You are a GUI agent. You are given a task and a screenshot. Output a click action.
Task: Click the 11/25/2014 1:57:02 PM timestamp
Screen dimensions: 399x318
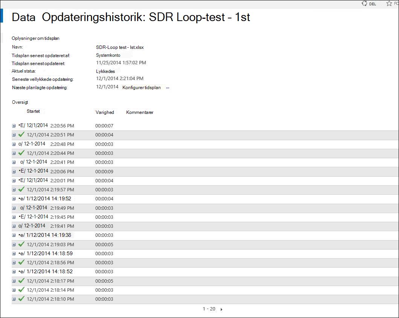(121, 63)
